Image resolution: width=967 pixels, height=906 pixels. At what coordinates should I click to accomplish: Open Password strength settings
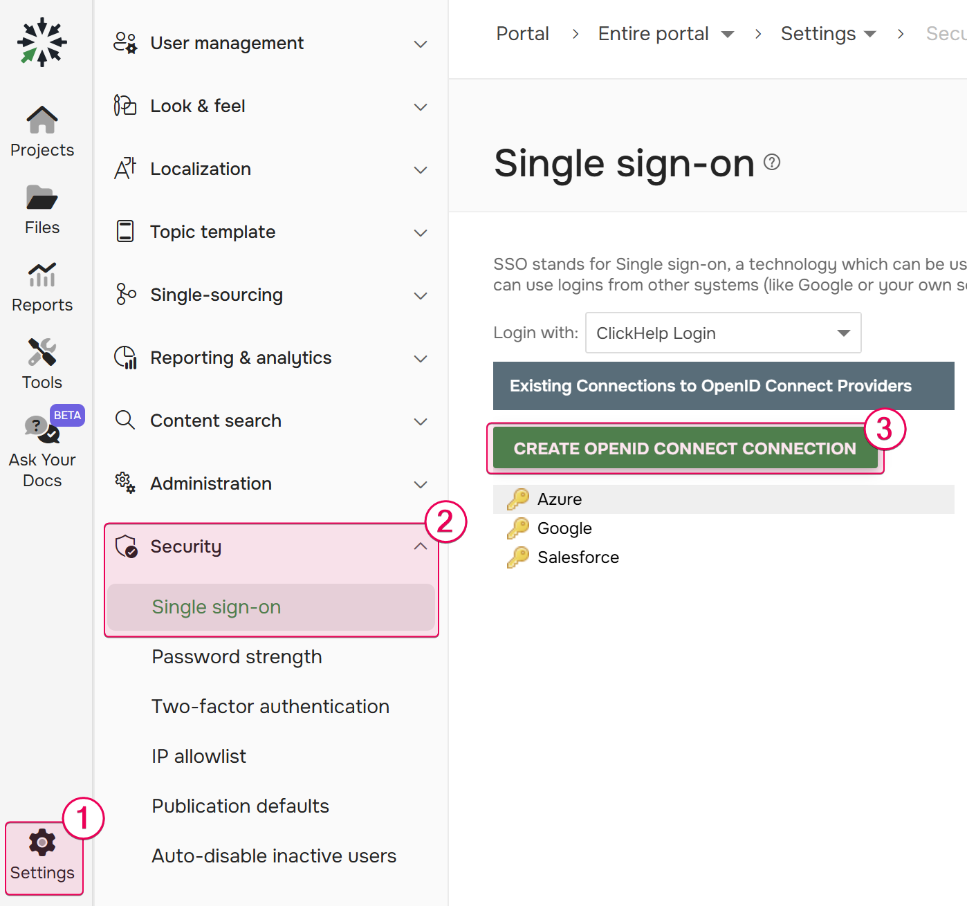[x=237, y=656]
